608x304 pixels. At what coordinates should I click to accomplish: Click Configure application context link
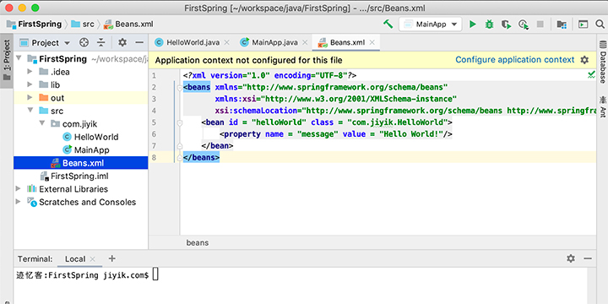coord(514,60)
